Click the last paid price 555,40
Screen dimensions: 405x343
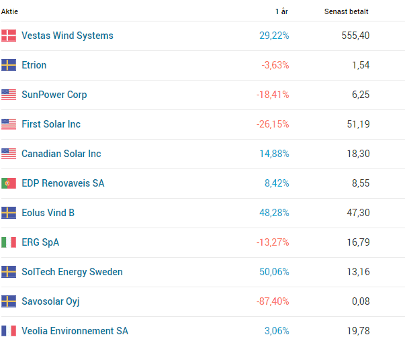point(356,36)
